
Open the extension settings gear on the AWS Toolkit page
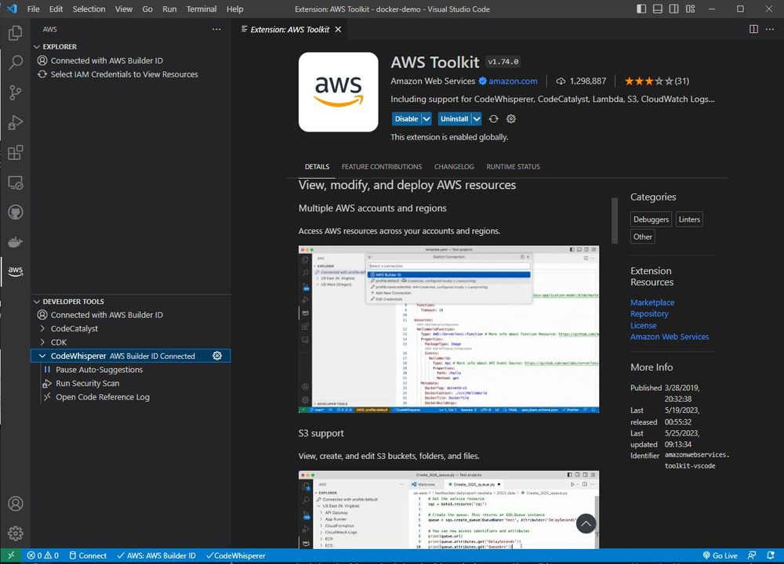tap(511, 118)
